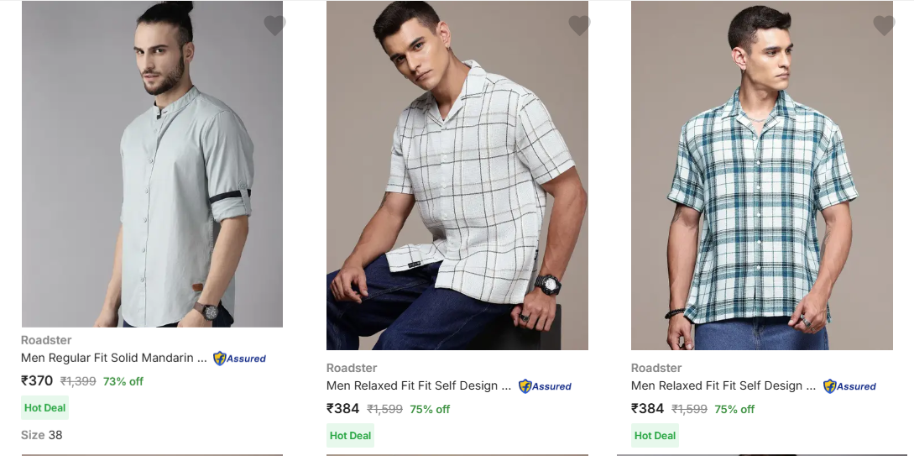The image size is (914, 456).
Task: Click Hot Deal tag on ₹370 shirt
Action: click(44, 408)
